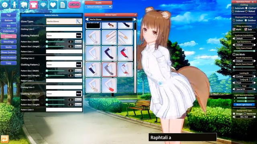Open Glove Types Mecha Gloves selector
Image resolution: width=257 pixels, height=144 pixels.
[x=64, y=21]
